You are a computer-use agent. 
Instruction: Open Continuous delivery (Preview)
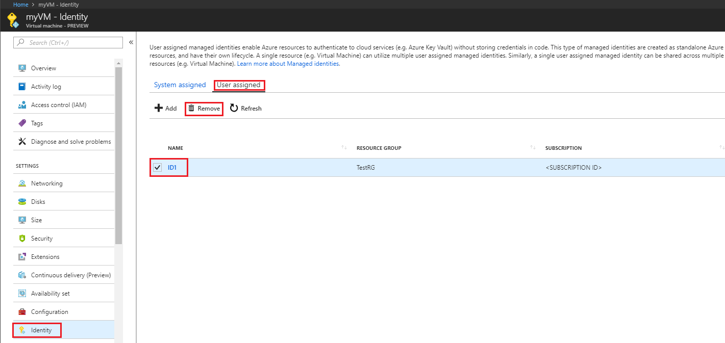[64, 275]
